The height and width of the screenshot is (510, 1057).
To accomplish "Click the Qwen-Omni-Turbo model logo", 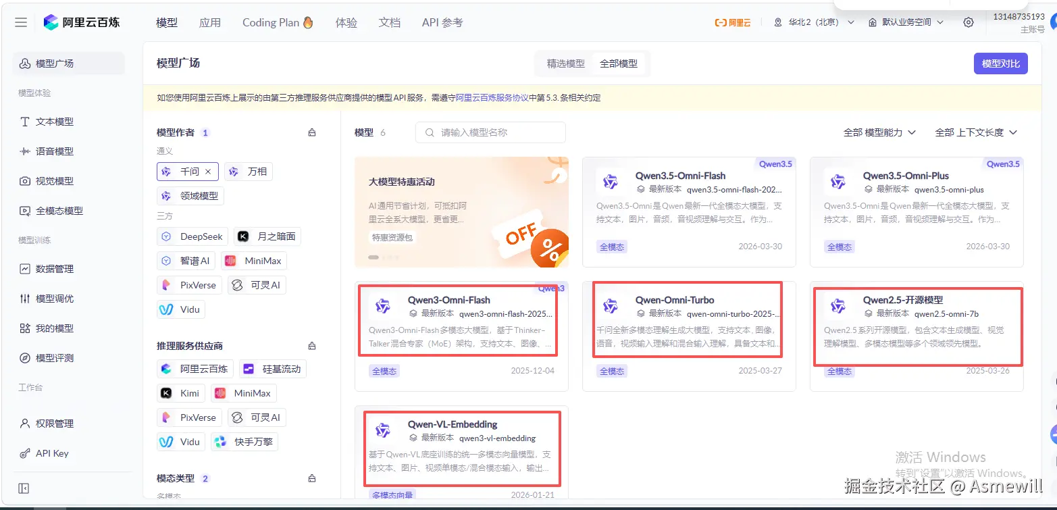I will pyautogui.click(x=611, y=306).
